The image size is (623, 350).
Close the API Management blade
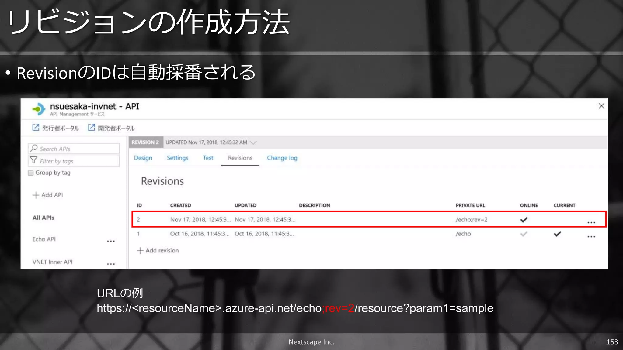[601, 106]
